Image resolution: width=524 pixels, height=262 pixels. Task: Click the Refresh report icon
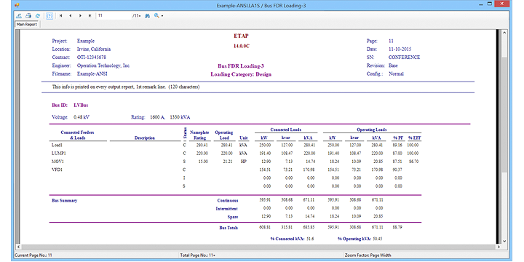pos(38,16)
